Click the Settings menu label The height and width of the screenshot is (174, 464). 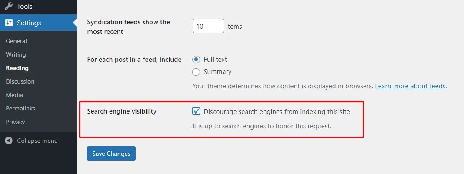pyautogui.click(x=29, y=23)
